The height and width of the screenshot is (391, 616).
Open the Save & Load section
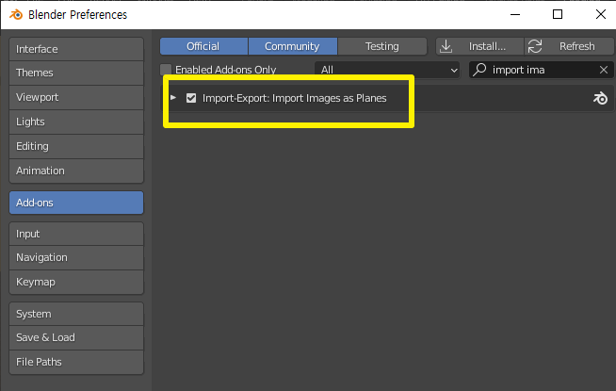coord(76,337)
